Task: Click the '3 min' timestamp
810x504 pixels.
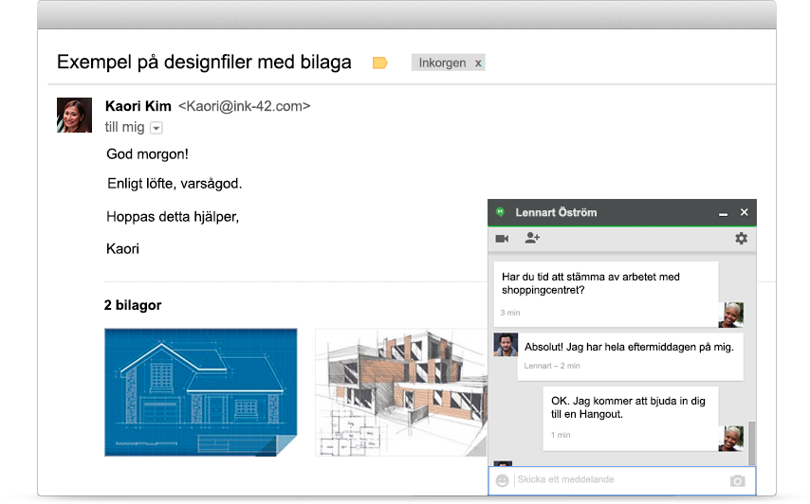Action: point(510,313)
